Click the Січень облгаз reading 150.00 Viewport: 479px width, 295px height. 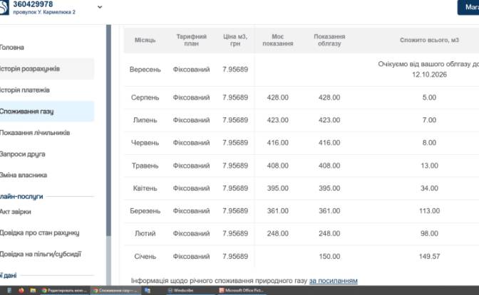coord(329,257)
